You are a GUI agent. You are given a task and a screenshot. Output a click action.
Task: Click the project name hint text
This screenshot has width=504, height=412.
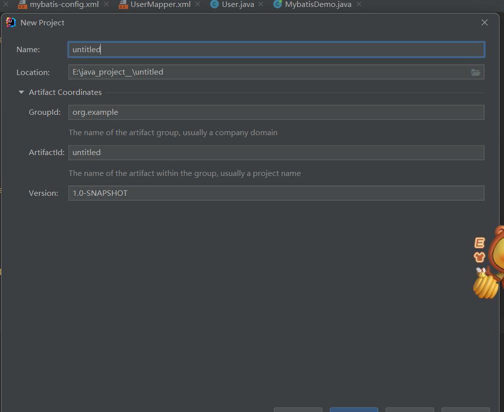click(x=185, y=173)
